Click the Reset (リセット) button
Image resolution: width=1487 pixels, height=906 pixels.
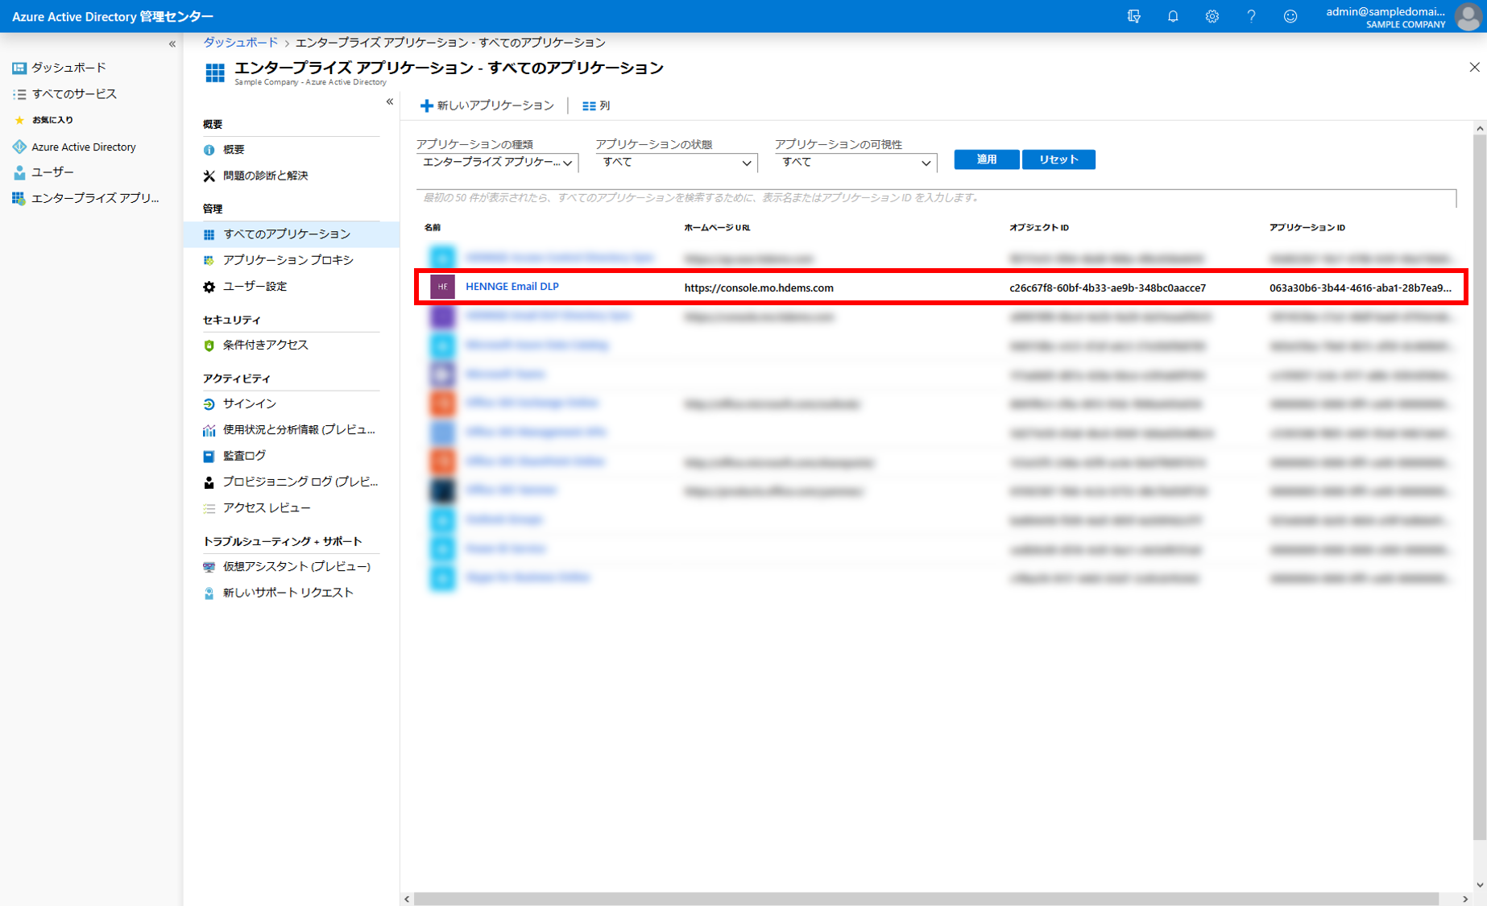(1058, 159)
